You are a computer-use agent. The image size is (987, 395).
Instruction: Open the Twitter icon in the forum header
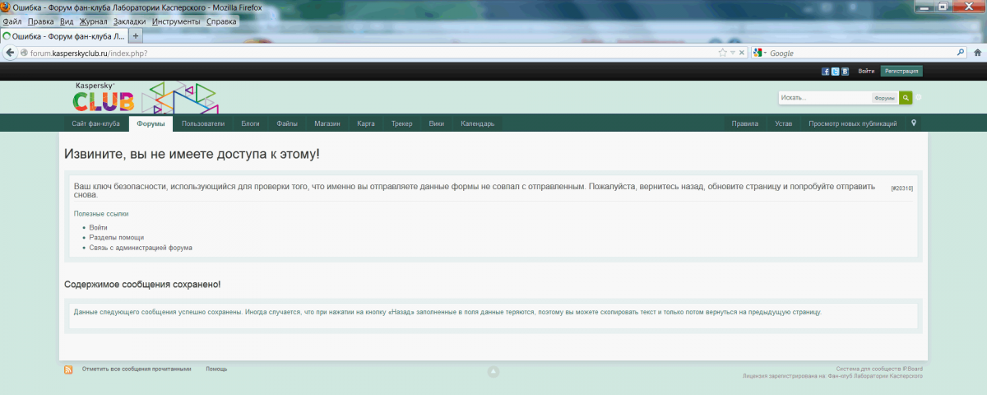835,72
